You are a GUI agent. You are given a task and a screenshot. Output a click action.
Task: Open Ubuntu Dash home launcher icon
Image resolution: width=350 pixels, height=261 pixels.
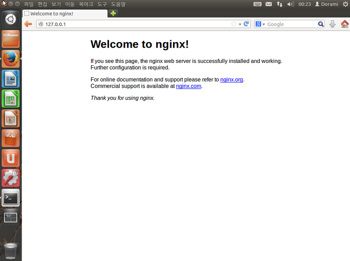click(x=10, y=19)
